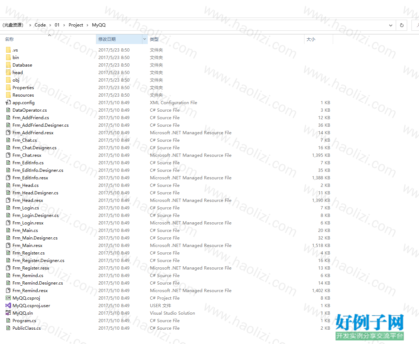This screenshot has height=344, width=419.
Task: Expand the breadcrumb arrow after Code
Action: click(x=50, y=25)
